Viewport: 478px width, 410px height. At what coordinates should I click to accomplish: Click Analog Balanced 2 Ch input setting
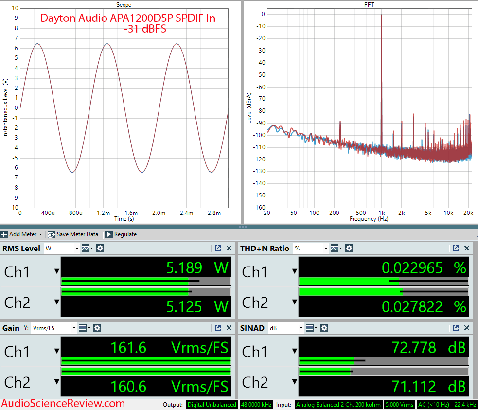(338, 405)
